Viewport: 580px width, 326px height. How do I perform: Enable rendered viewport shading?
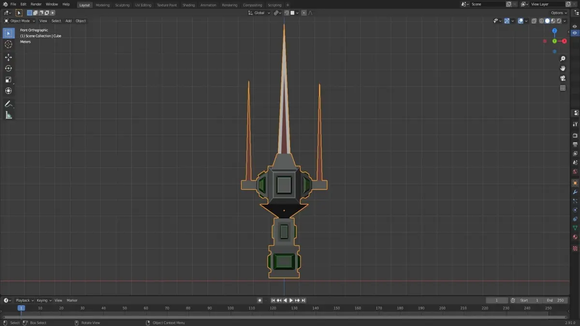[x=559, y=21]
